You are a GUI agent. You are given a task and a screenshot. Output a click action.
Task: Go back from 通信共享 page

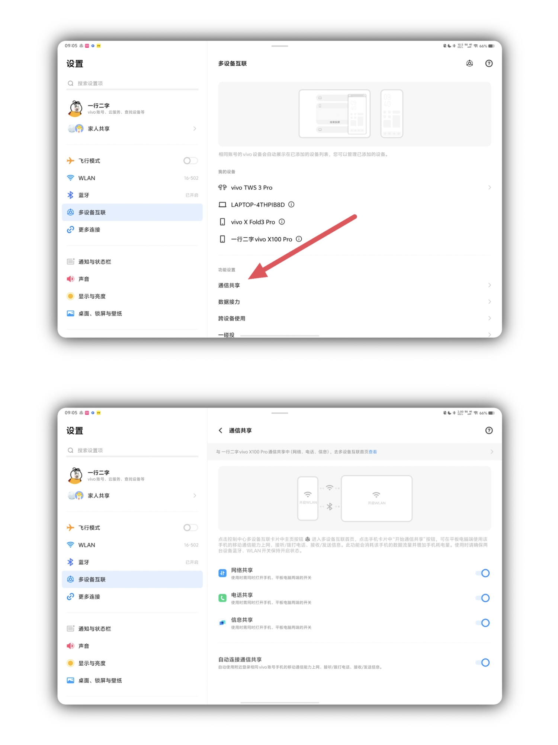pos(221,430)
